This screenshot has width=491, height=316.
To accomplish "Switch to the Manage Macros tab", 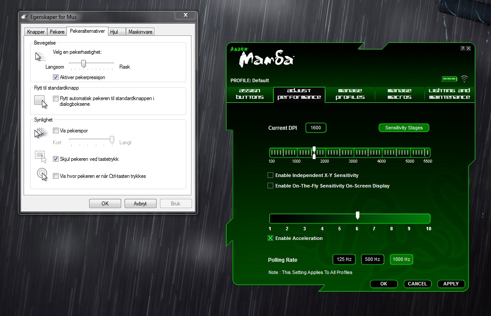I will click(x=399, y=94).
